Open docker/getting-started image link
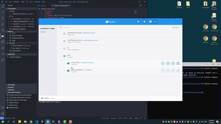Image resolution: width=221 pixels, height=124 pixels. pos(90,40)
